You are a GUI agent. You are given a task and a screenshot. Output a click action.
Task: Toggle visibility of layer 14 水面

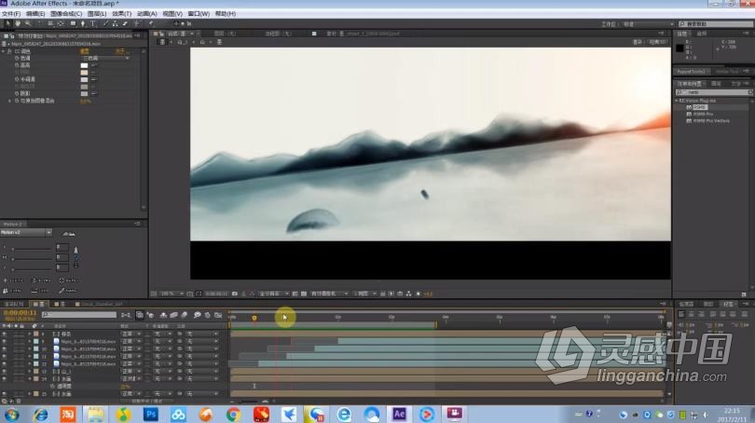click(x=5, y=378)
